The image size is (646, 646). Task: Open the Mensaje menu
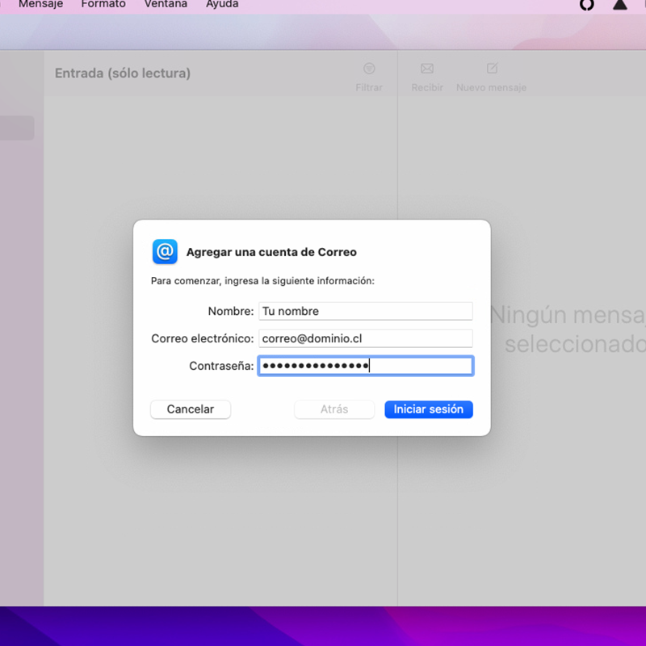coord(40,5)
